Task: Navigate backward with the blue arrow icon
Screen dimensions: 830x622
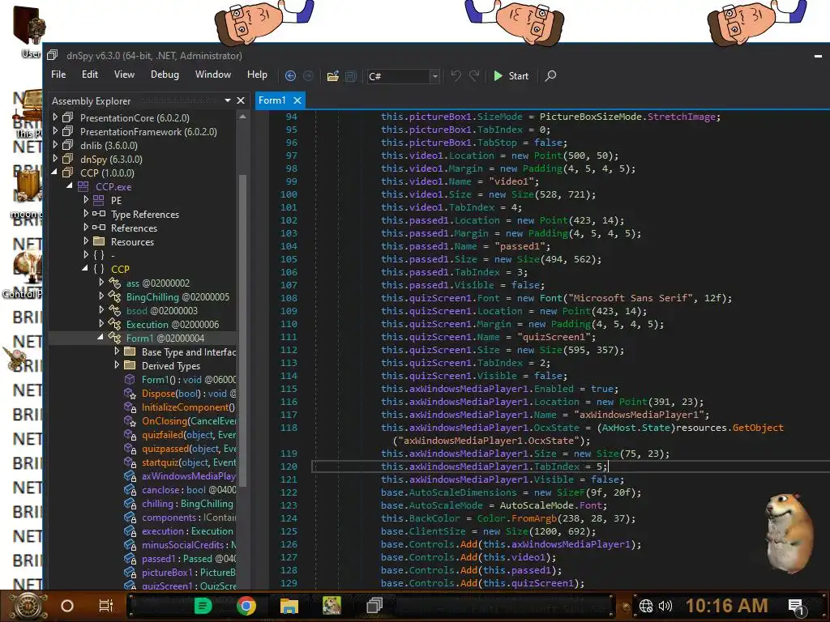Action: coord(290,76)
